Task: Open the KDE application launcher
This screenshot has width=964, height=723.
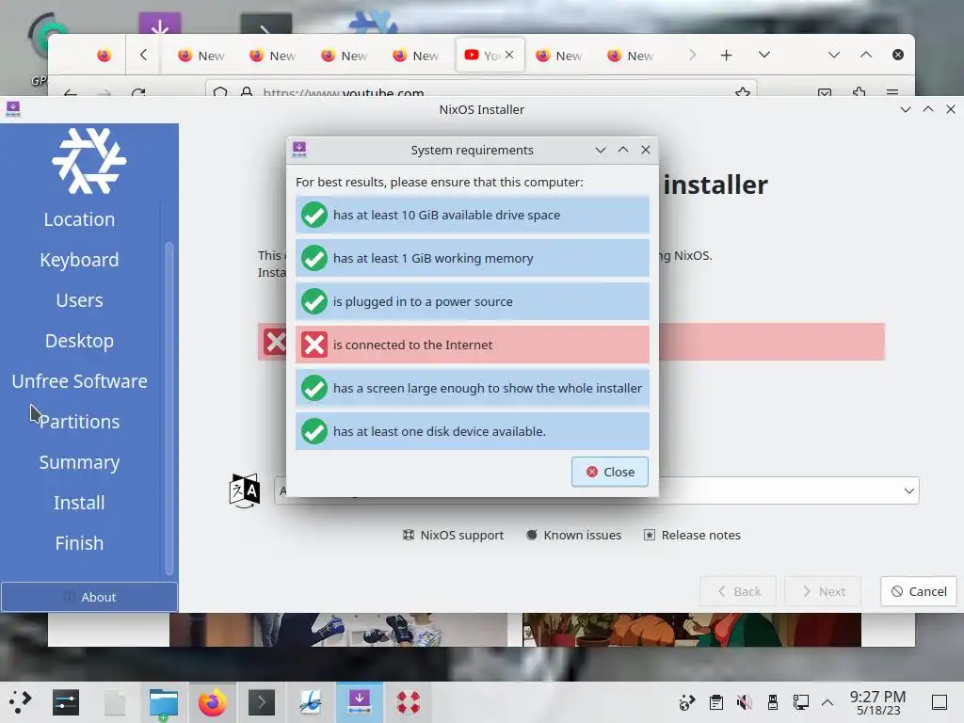Action: coord(20,702)
